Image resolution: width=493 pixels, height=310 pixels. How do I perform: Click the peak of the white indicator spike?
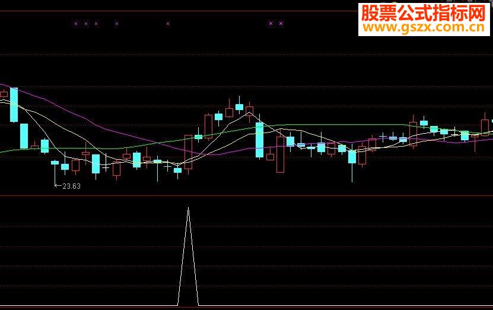188,208
